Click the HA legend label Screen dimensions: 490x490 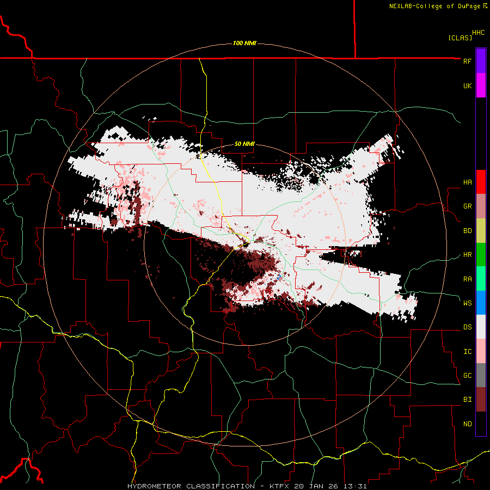click(x=467, y=182)
